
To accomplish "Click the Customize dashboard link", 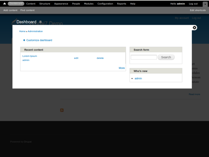I will point(39,40).
